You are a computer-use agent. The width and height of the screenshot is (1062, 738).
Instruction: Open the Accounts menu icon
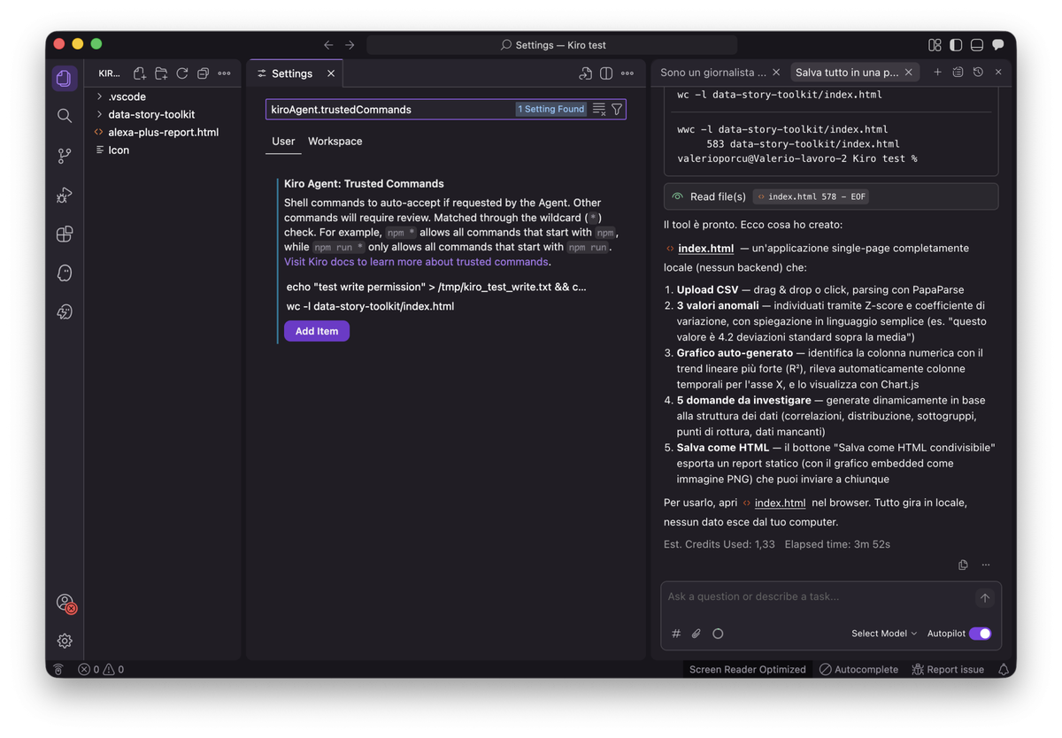point(65,603)
